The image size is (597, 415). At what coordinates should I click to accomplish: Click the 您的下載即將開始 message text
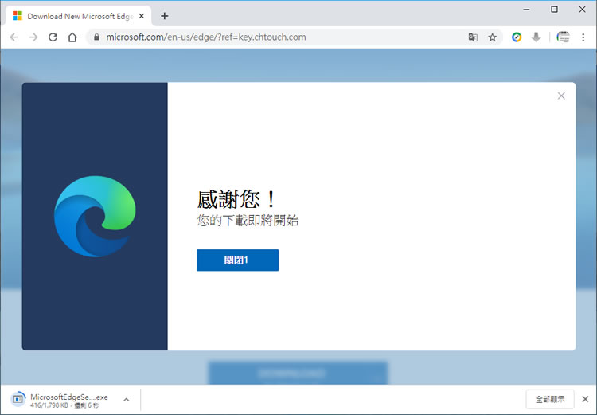(x=248, y=221)
